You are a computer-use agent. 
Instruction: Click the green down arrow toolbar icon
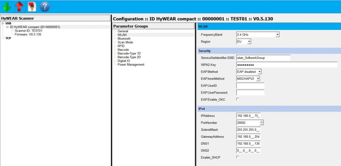[x=7, y=7]
